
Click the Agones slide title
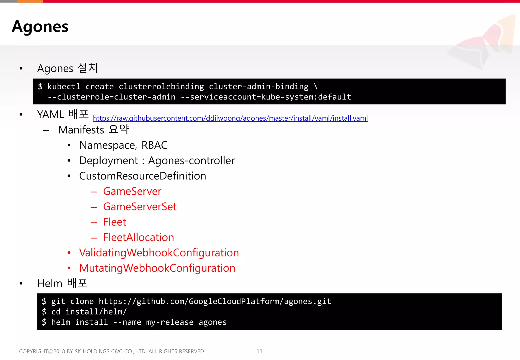point(40,26)
